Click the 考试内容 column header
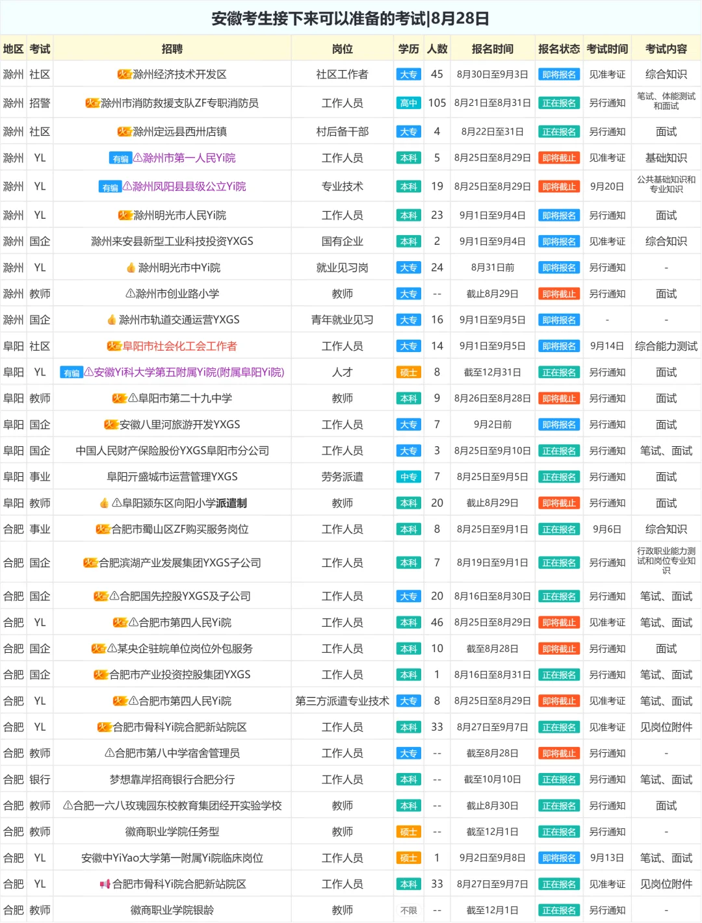702x923 pixels. point(666,49)
